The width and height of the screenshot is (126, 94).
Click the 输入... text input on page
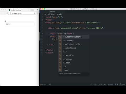coord(19,24)
